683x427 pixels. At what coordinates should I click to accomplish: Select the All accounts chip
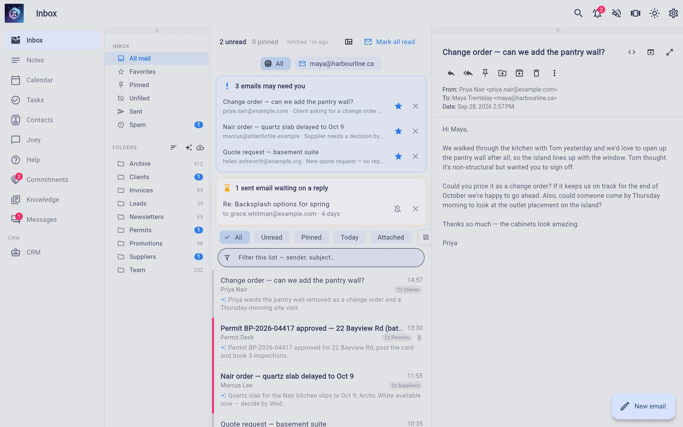tap(275, 64)
